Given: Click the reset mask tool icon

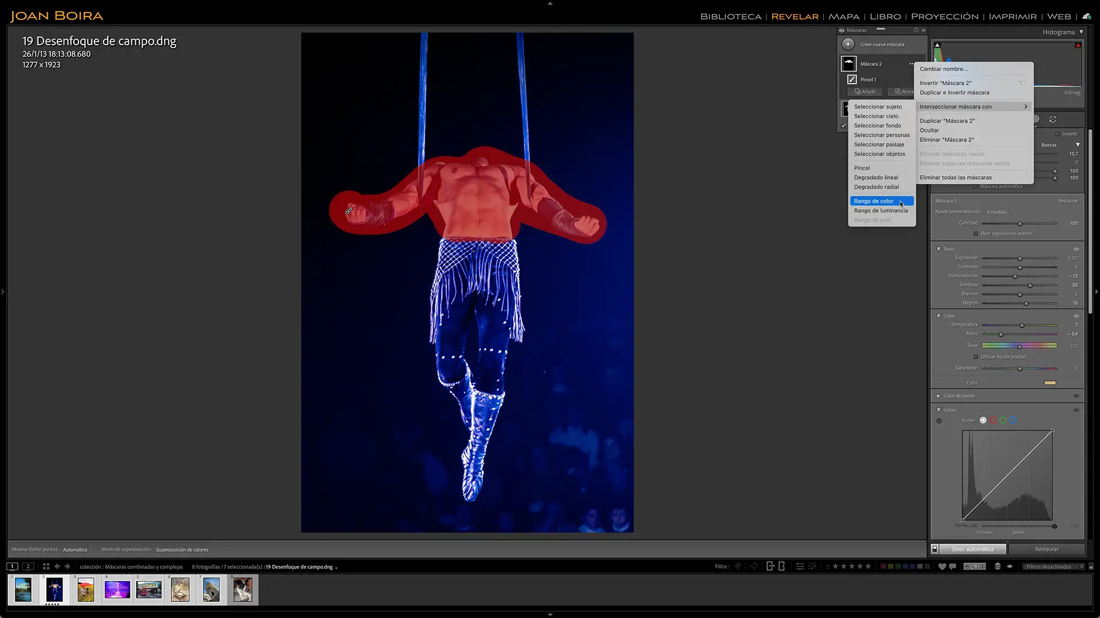Looking at the screenshot, I should [x=1052, y=120].
